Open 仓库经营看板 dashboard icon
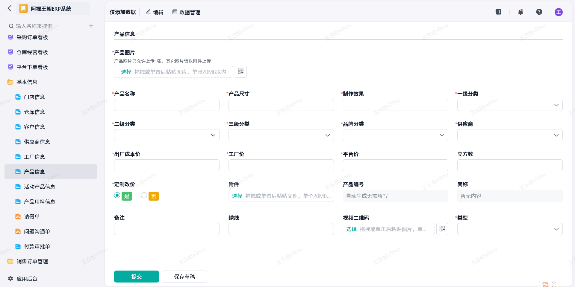This screenshot has width=575, height=287. 10,52
